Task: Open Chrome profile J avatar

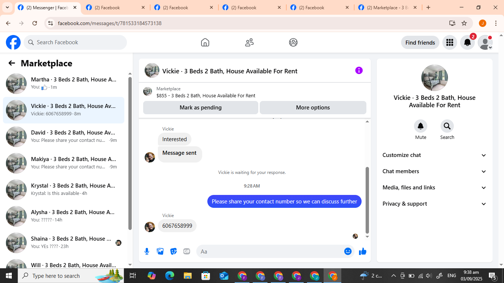Action: (x=483, y=23)
